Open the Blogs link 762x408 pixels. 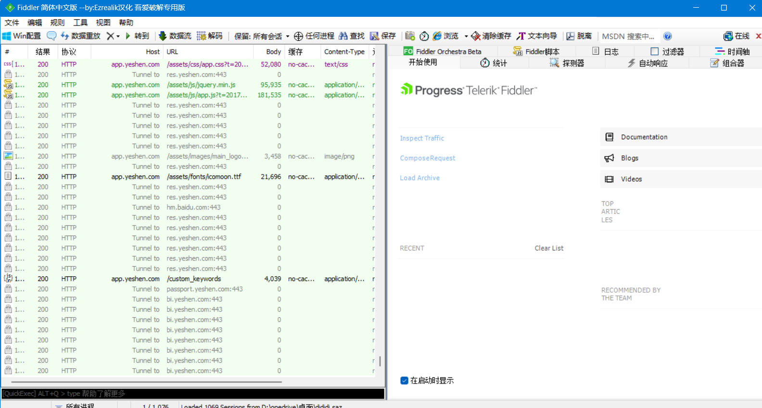click(681, 158)
